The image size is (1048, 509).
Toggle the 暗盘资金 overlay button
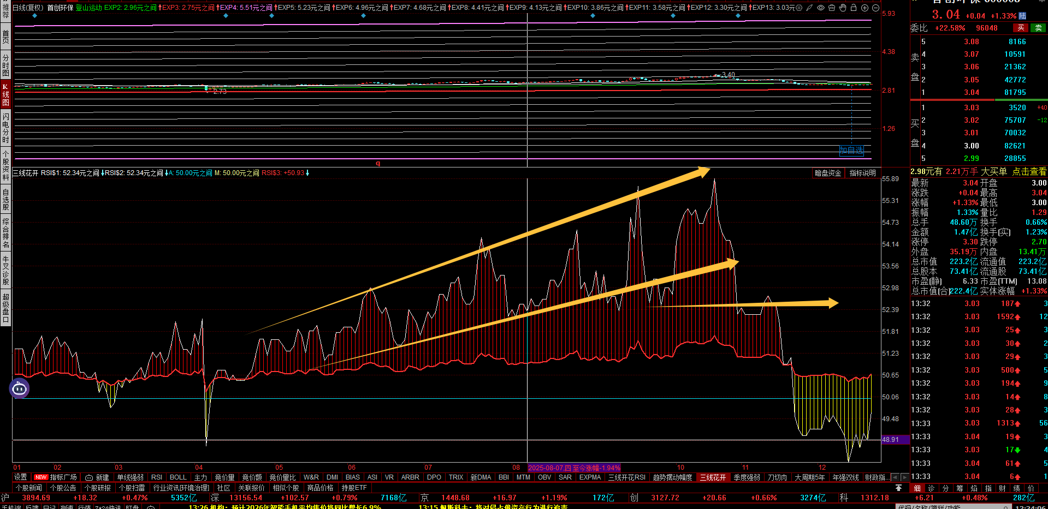point(828,173)
